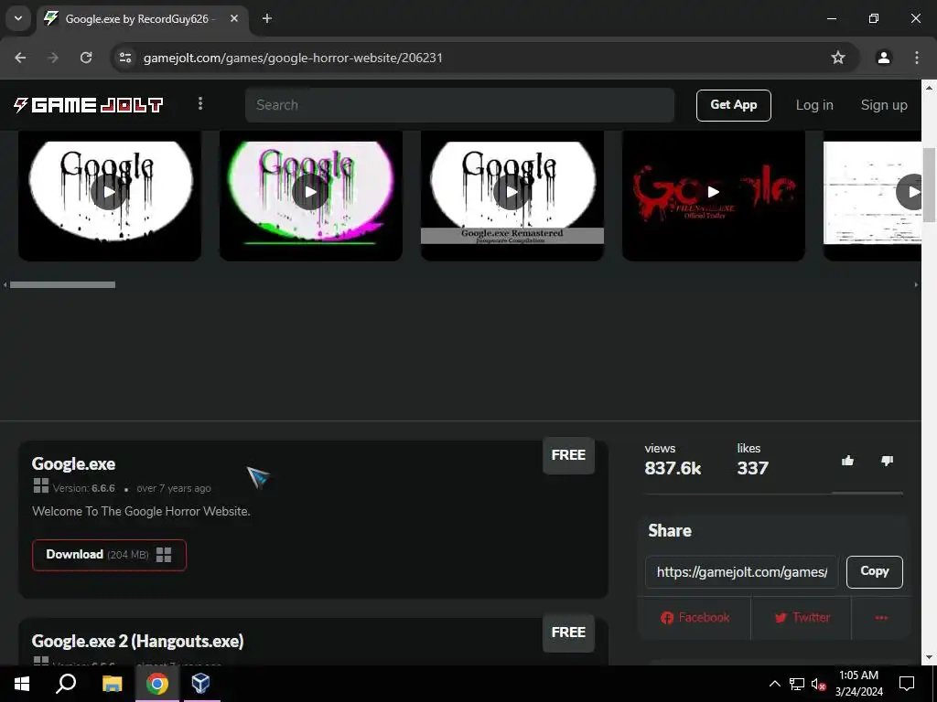937x702 pixels.
Task: Click the 337 likes count
Action: 752,468
